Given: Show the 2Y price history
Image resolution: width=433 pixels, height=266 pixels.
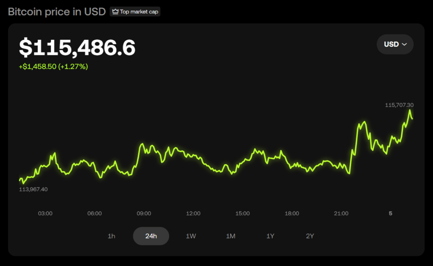Looking at the screenshot, I should [310, 236].
